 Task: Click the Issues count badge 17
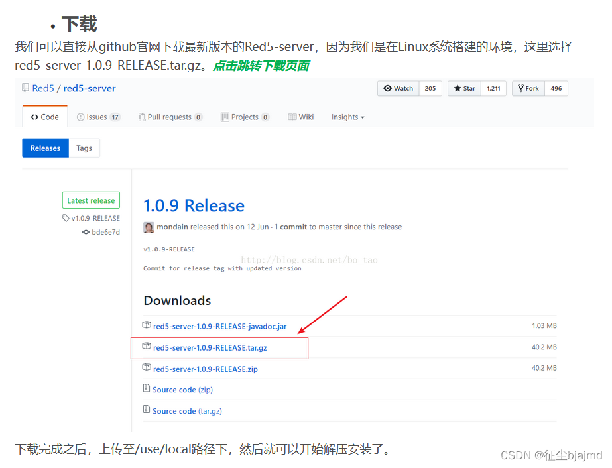(x=115, y=117)
